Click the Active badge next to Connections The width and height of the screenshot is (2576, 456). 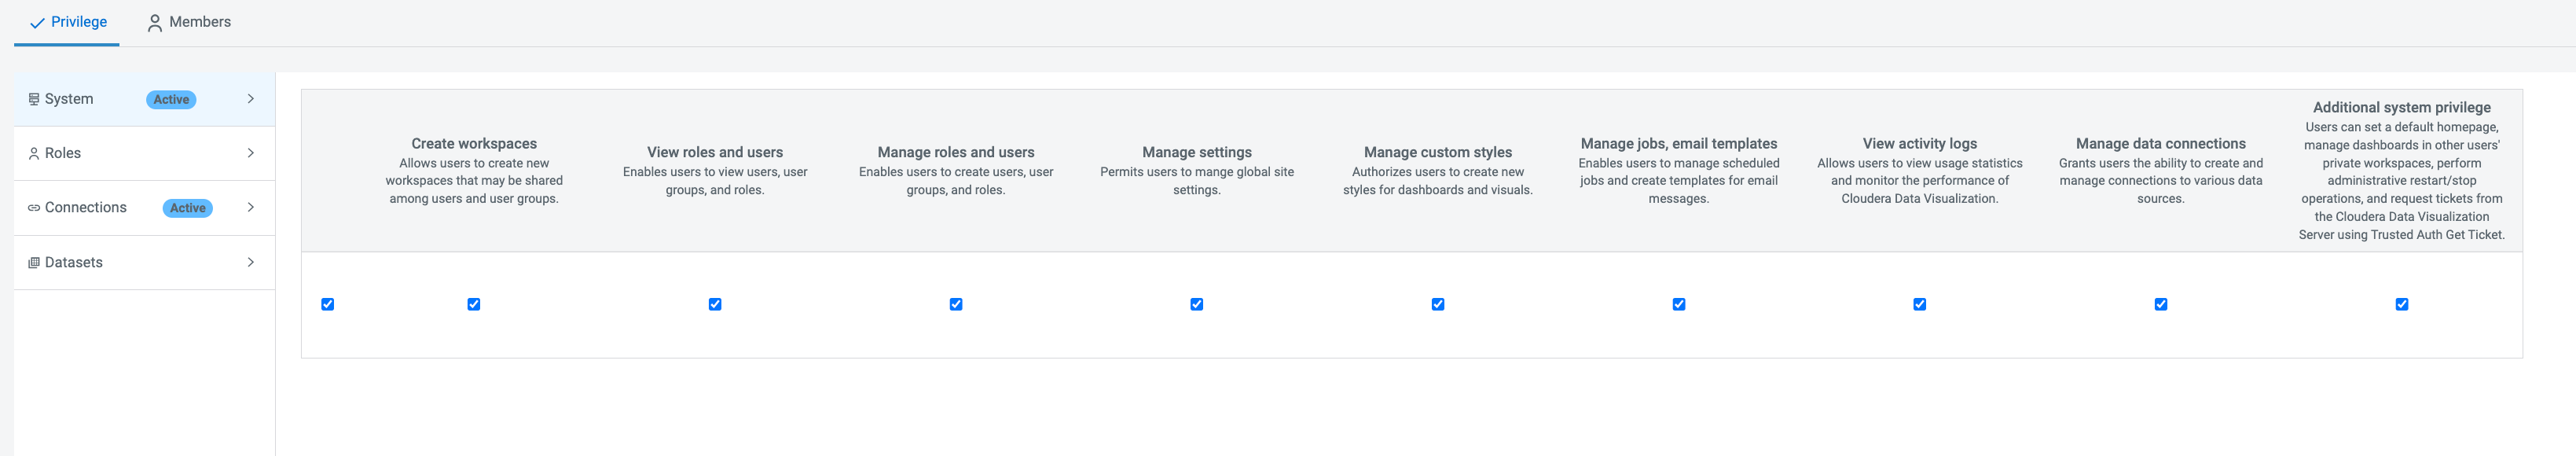(187, 208)
